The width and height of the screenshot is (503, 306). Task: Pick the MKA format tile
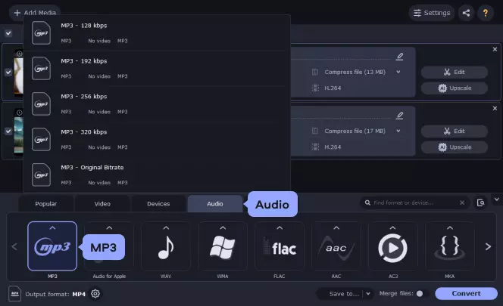click(450, 246)
